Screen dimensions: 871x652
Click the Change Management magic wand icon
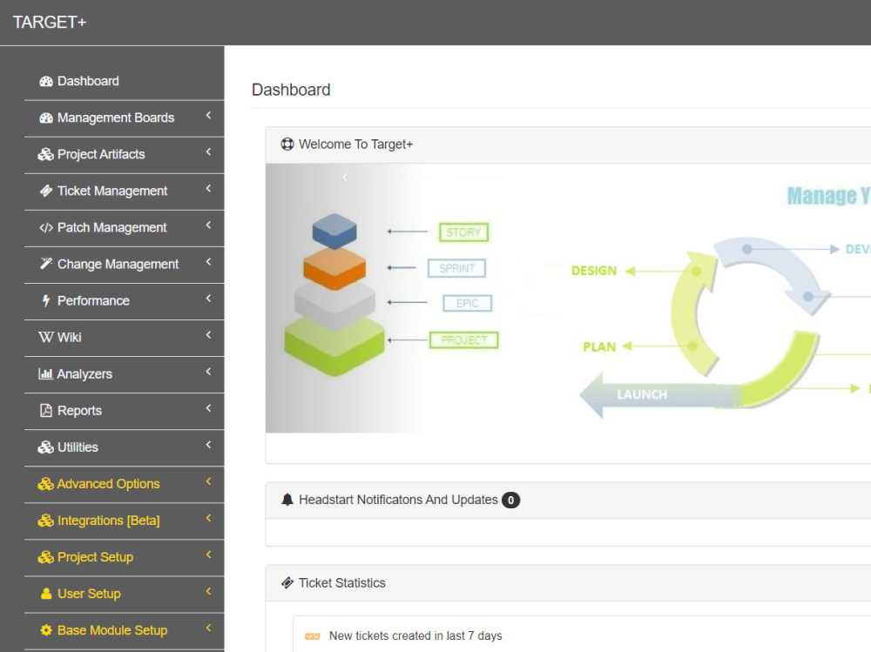46,264
